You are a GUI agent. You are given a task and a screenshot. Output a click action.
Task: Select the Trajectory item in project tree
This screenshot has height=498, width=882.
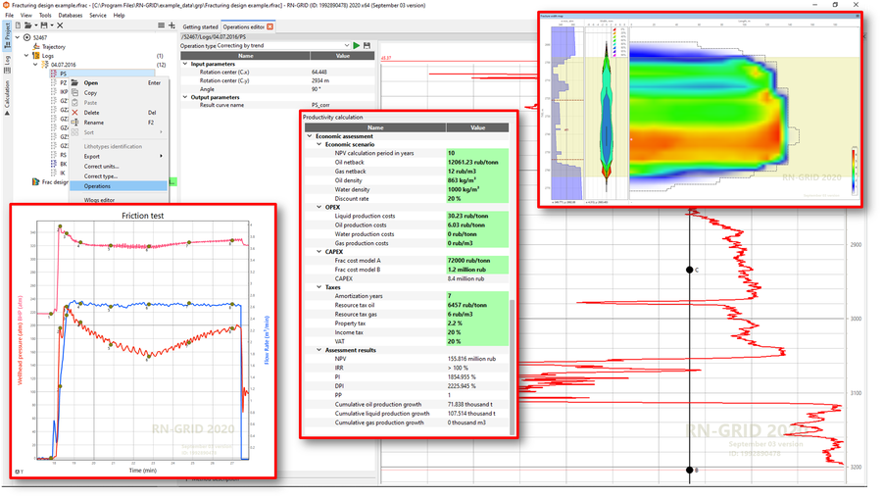coord(54,46)
